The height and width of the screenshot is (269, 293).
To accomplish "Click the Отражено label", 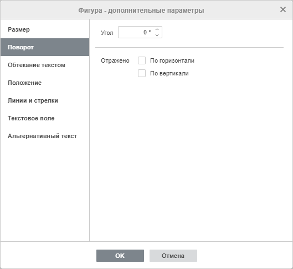I will click(115, 60).
